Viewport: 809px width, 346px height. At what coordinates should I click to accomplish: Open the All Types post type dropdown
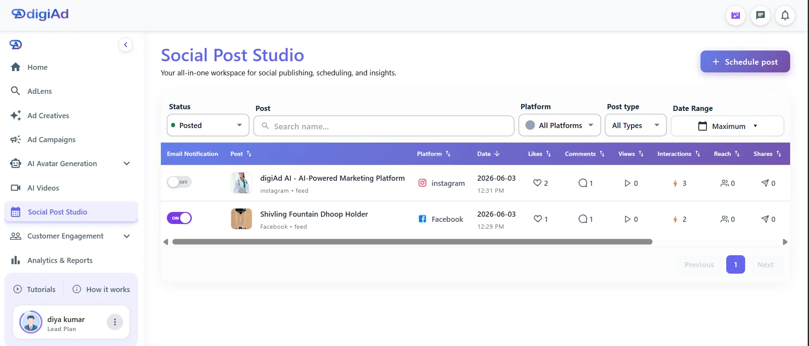pyautogui.click(x=636, y=125)
